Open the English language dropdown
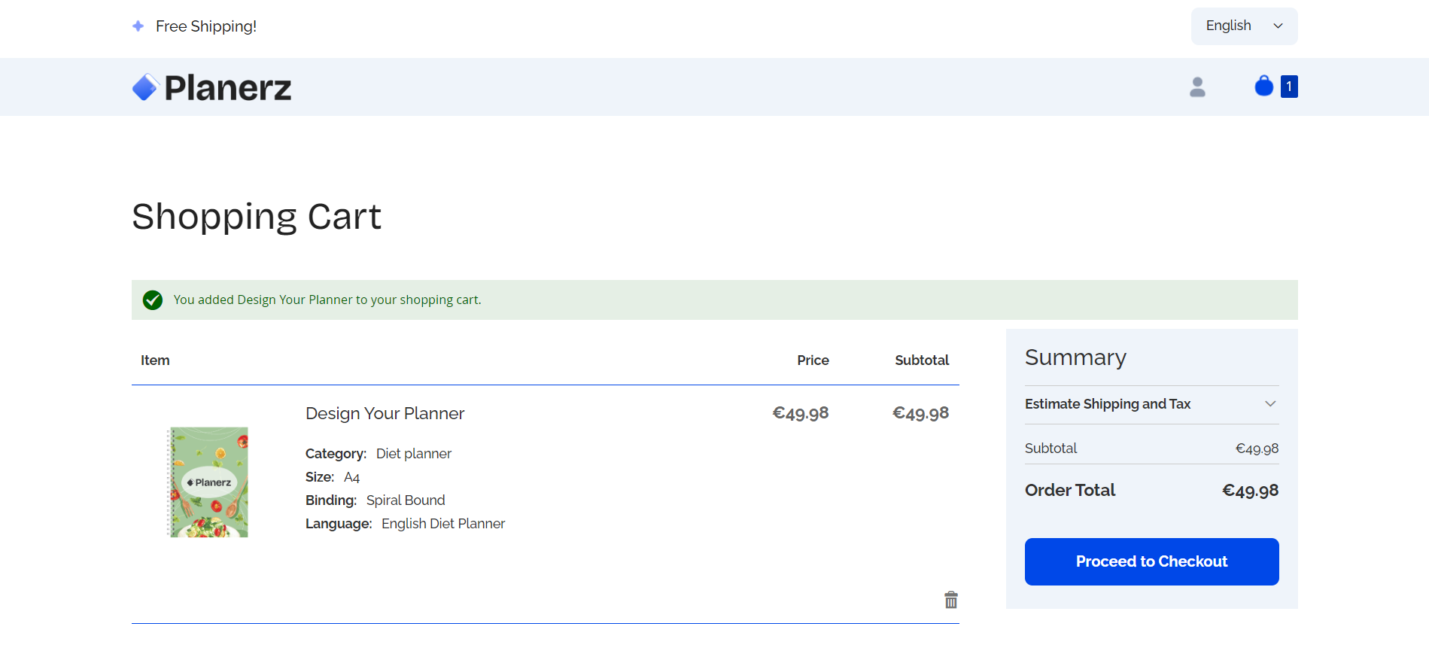Viewport: 1429px width, 660px height. pyautogui.click(x=1244, y=26)
